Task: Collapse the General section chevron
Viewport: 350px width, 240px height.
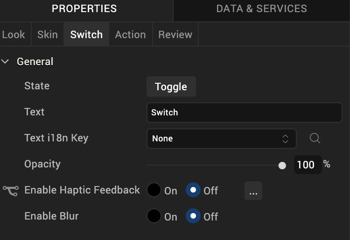Action: [6, 61]
